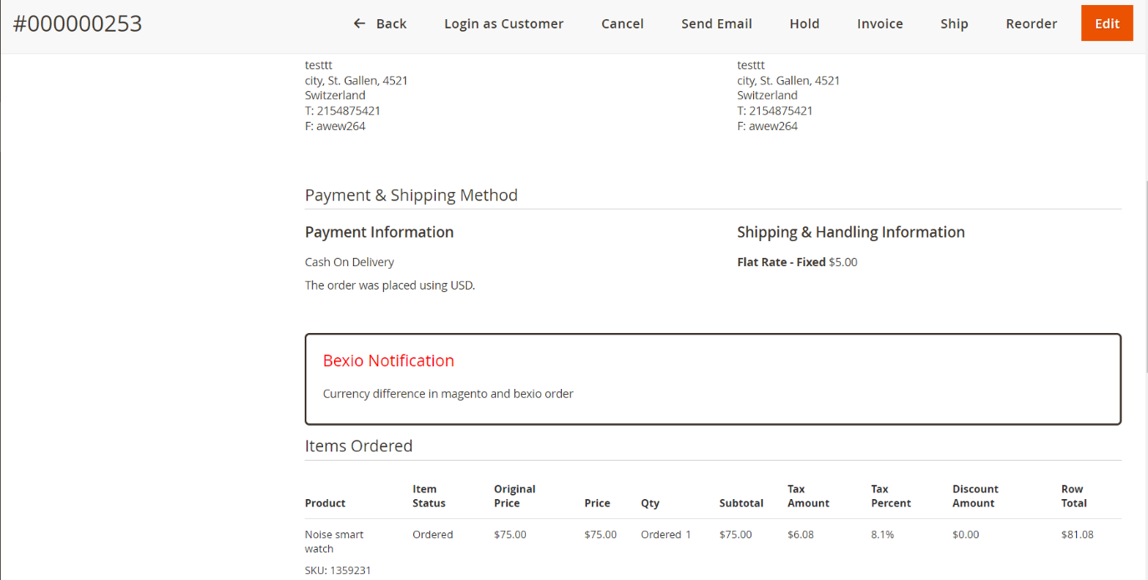
Task: Go back using the Back button
Action: click(x=380, y=23)
